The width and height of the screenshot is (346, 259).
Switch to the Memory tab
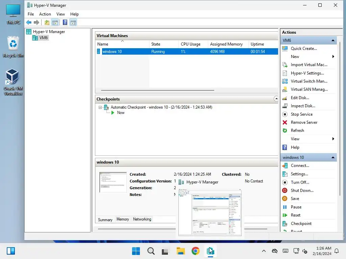(x=123, y=219)
